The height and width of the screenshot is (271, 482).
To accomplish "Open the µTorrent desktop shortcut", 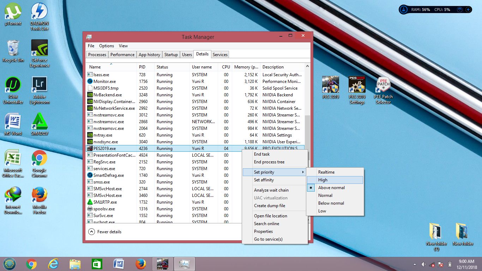I will (x=13, y=14).
